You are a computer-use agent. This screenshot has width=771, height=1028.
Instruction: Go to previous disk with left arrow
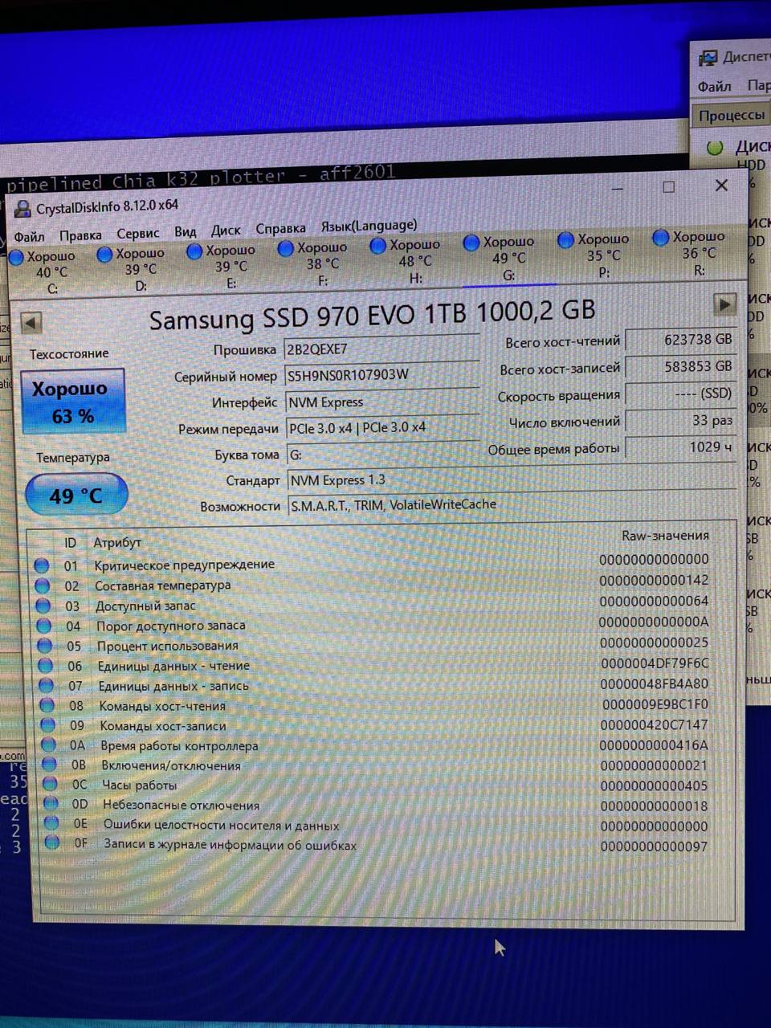click(31, 323)
